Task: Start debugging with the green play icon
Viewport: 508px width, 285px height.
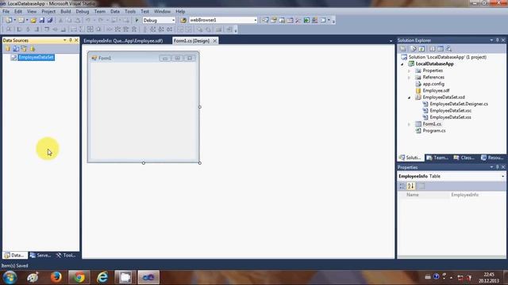Action: [137, 21]
